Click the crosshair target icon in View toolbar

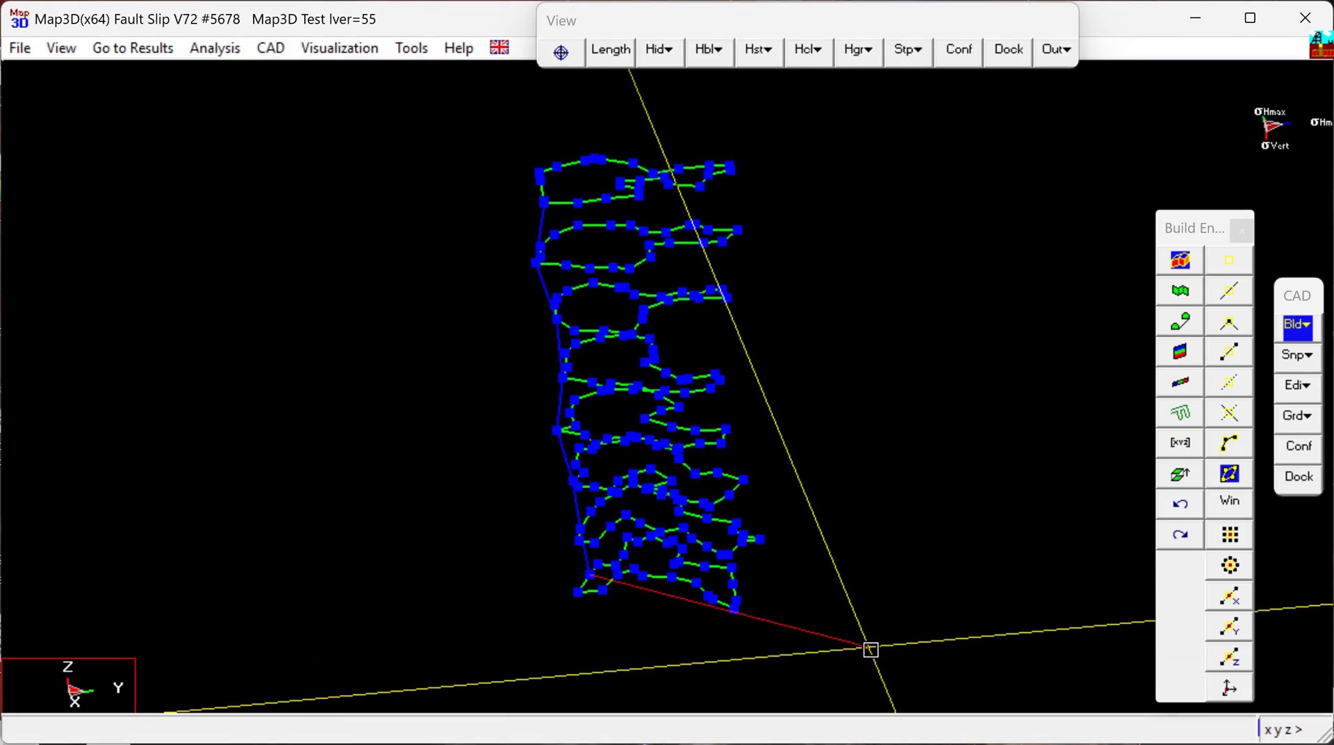point(561,52)
